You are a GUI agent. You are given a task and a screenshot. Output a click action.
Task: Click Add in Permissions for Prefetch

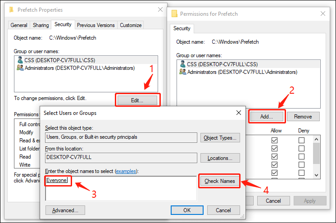point(267,116)
